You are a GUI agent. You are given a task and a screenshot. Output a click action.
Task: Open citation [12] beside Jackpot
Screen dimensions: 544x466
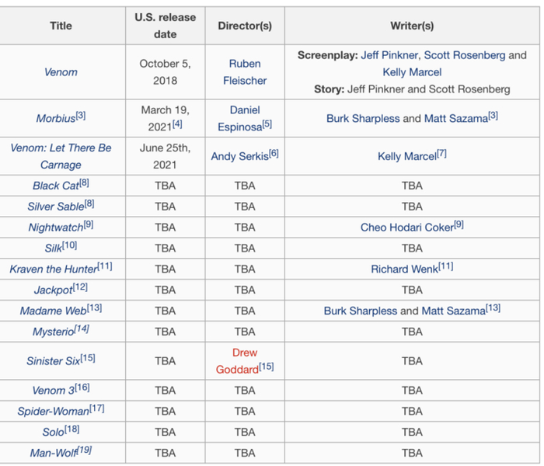pyautogui.click(x=80, y=287)
